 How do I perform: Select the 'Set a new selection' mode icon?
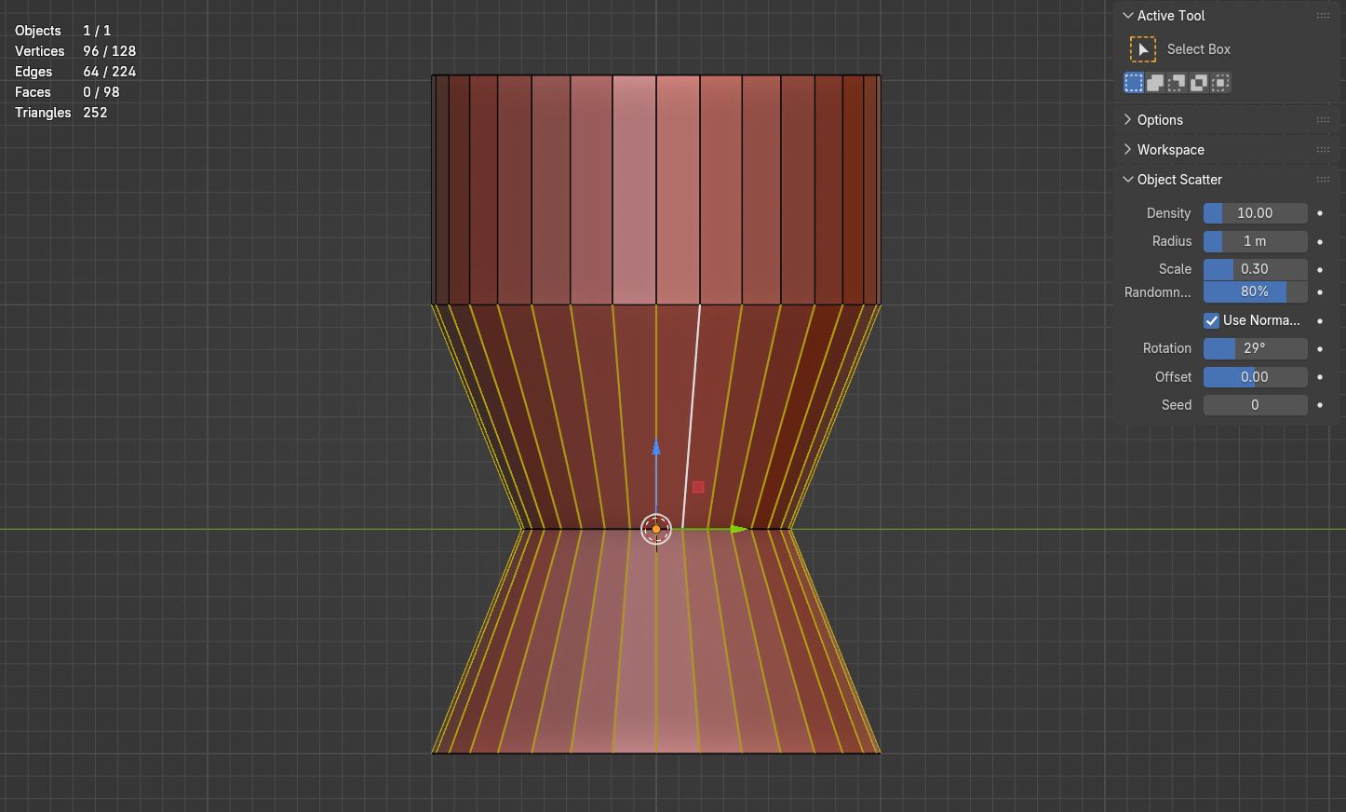tap(1134, 83)
